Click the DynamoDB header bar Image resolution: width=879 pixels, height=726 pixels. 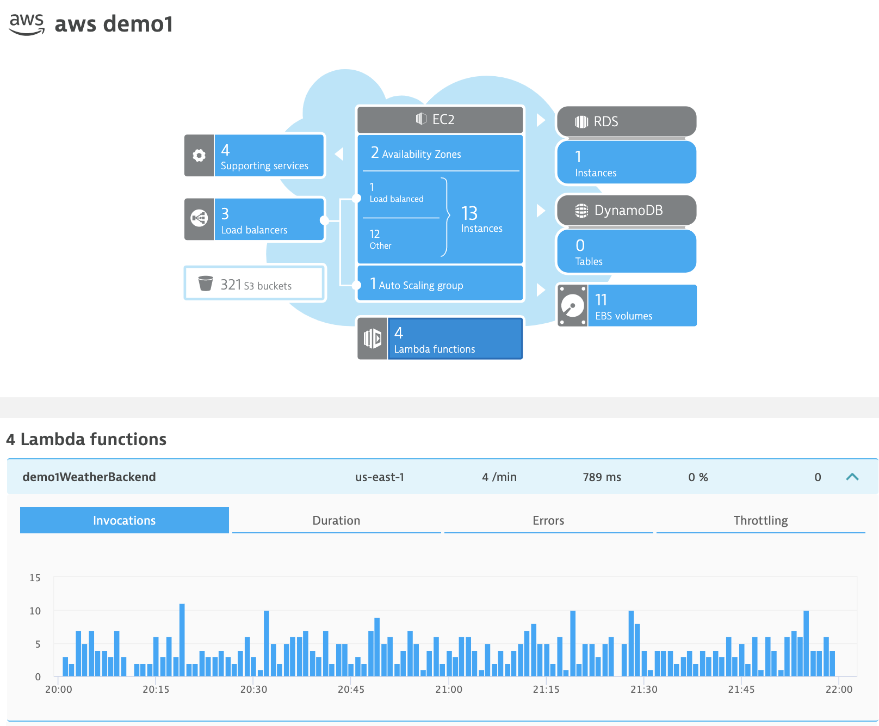(627, 210)
